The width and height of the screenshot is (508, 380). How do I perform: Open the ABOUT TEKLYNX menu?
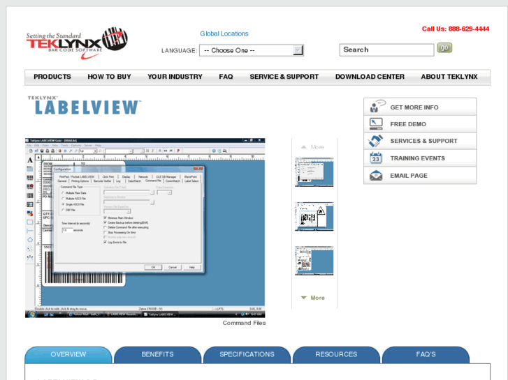tap(449, 77)
